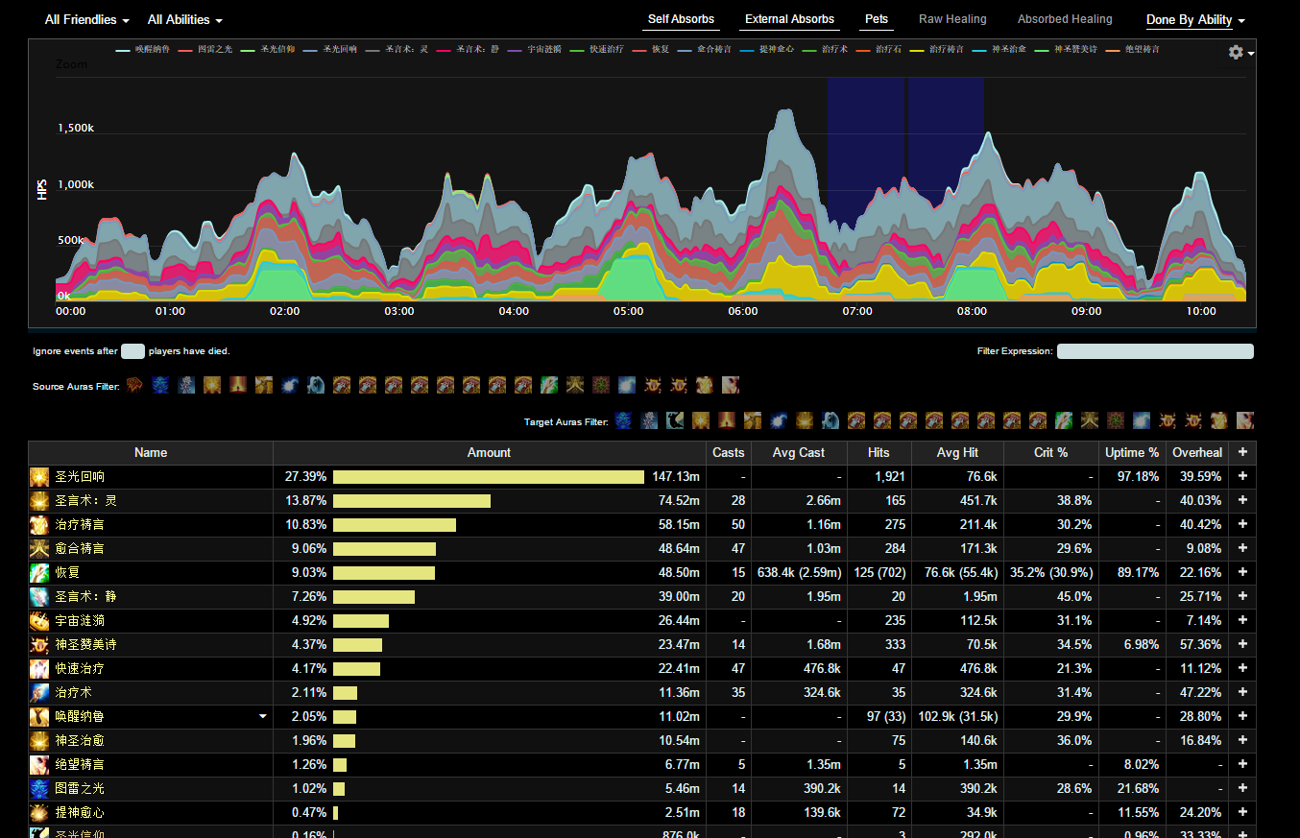Click the 唤醒纳鲁 legend entry in the chart

pyautogui.click(x=144, y=49)
